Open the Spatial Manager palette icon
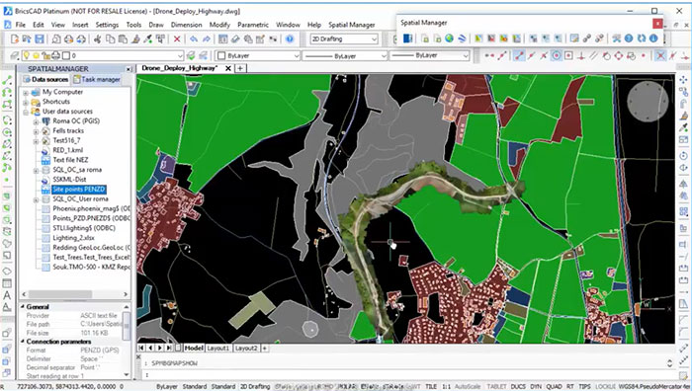Screen dimensions: 692x391 pyautogui.click(x=407, y=39)
